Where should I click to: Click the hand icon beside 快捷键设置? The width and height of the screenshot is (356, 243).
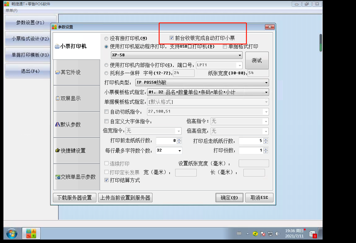pos(58,151)
